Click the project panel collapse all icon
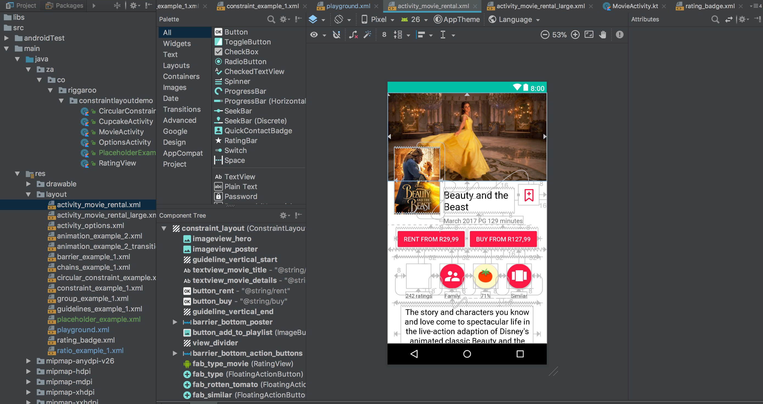 click(117, 5)
